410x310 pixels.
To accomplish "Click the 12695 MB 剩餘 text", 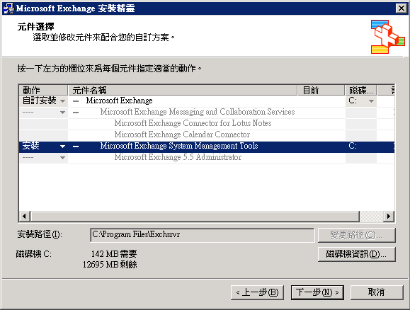I will [110, 265].
